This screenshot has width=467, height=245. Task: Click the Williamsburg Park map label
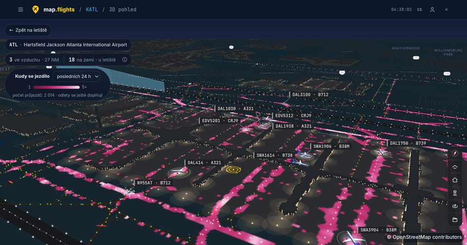point(448,52)
